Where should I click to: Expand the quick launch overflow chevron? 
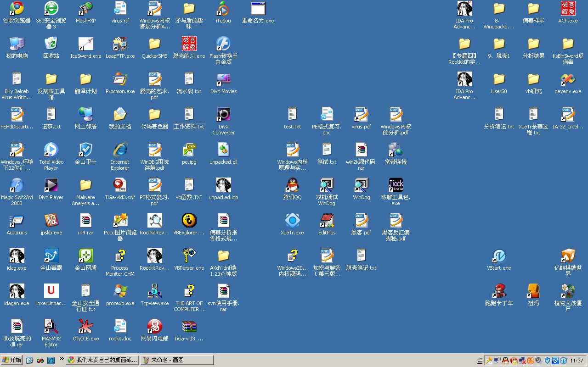coord(62,359)
